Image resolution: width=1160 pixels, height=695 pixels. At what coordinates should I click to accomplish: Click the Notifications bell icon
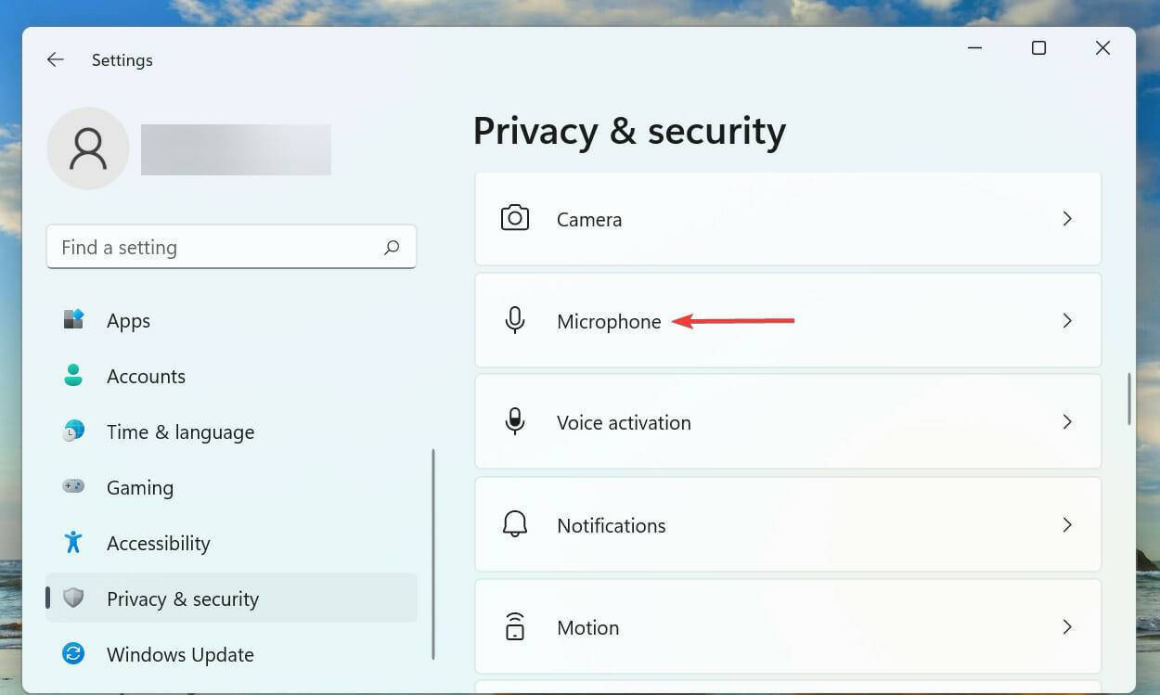click(x=515, y=524)
